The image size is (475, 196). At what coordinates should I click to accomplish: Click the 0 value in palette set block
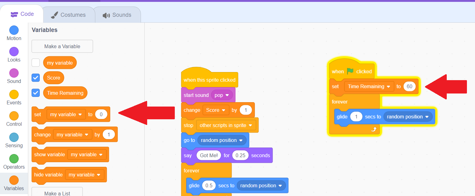pyautogui.click(x=101, y=114)
